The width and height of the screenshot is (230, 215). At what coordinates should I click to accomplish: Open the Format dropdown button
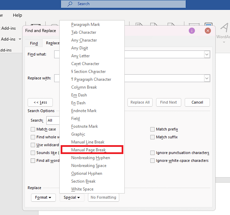[x=43, y=197]
